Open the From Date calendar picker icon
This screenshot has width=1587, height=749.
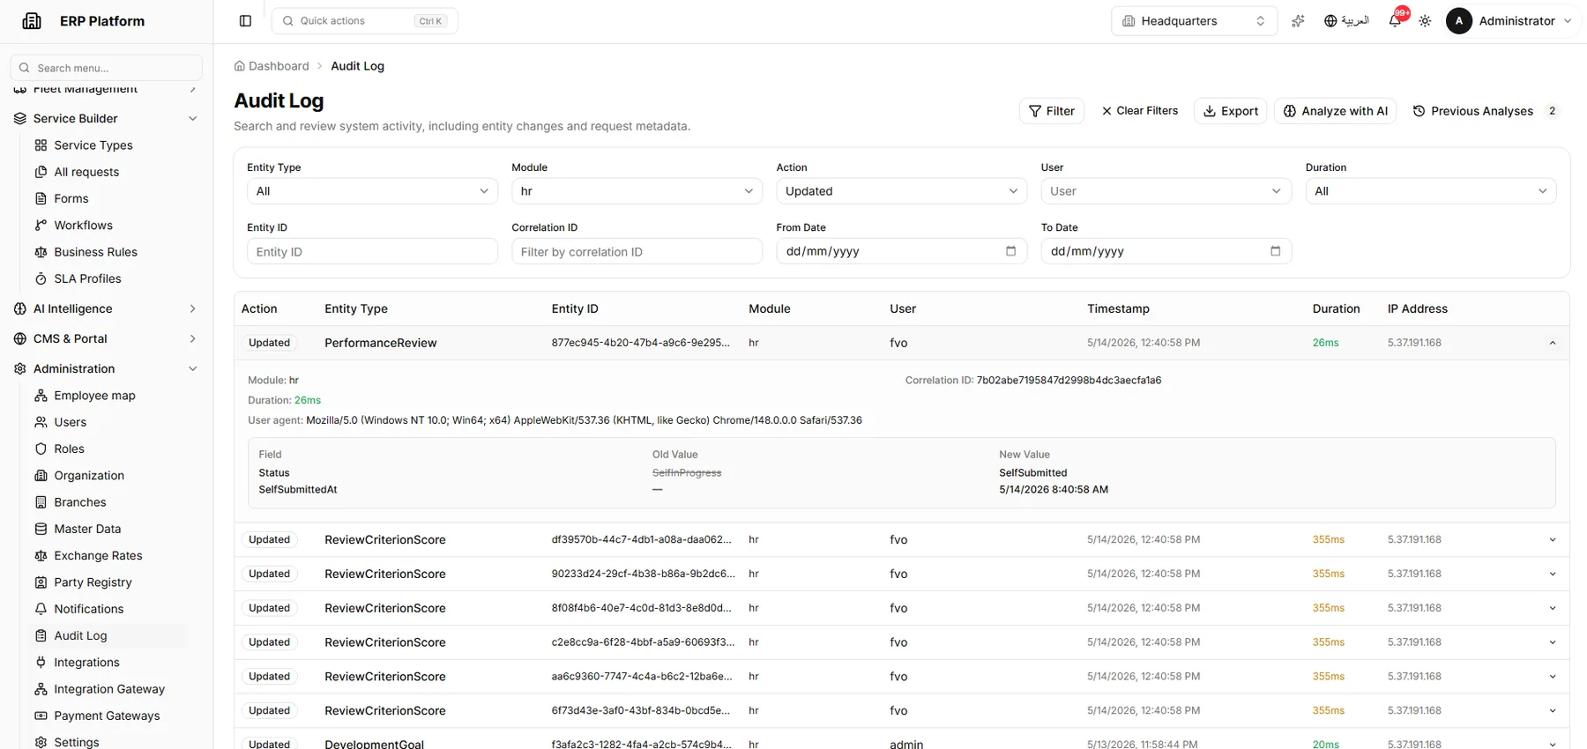pos(1010,251)
